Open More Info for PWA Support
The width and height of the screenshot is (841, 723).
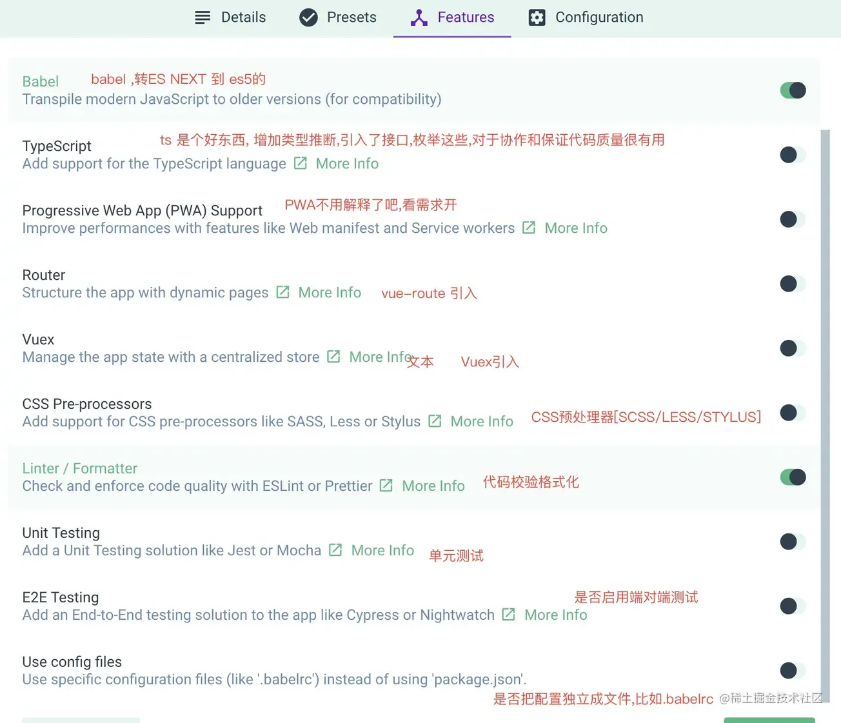566,228
